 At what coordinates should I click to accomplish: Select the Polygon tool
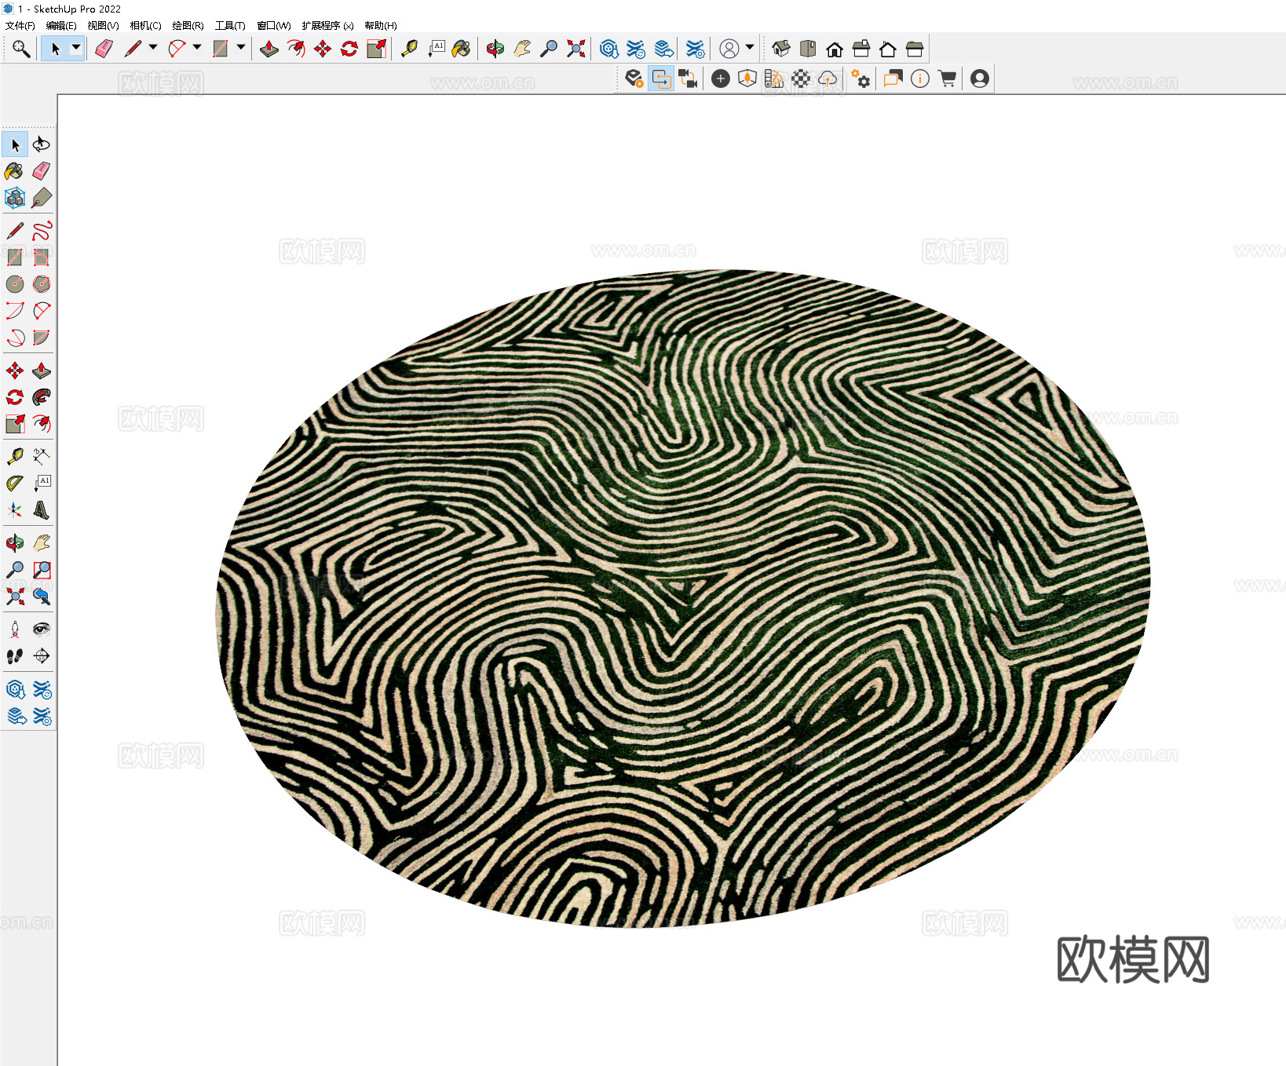click(x=42, y=284)
